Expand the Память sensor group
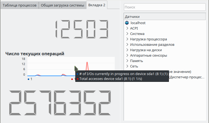Screen dimensions: 209x123 coord(127,61)
